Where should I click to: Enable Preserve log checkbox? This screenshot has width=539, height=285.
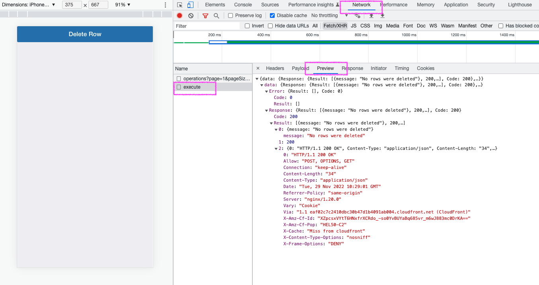pos(230,16)
